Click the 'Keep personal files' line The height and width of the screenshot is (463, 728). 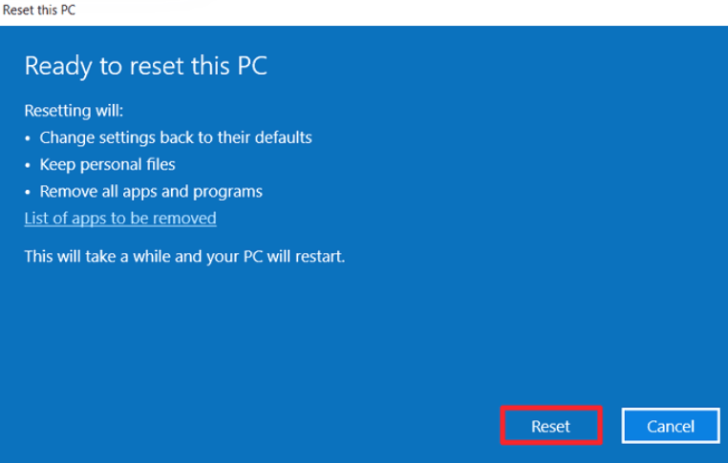pos(107,165)
